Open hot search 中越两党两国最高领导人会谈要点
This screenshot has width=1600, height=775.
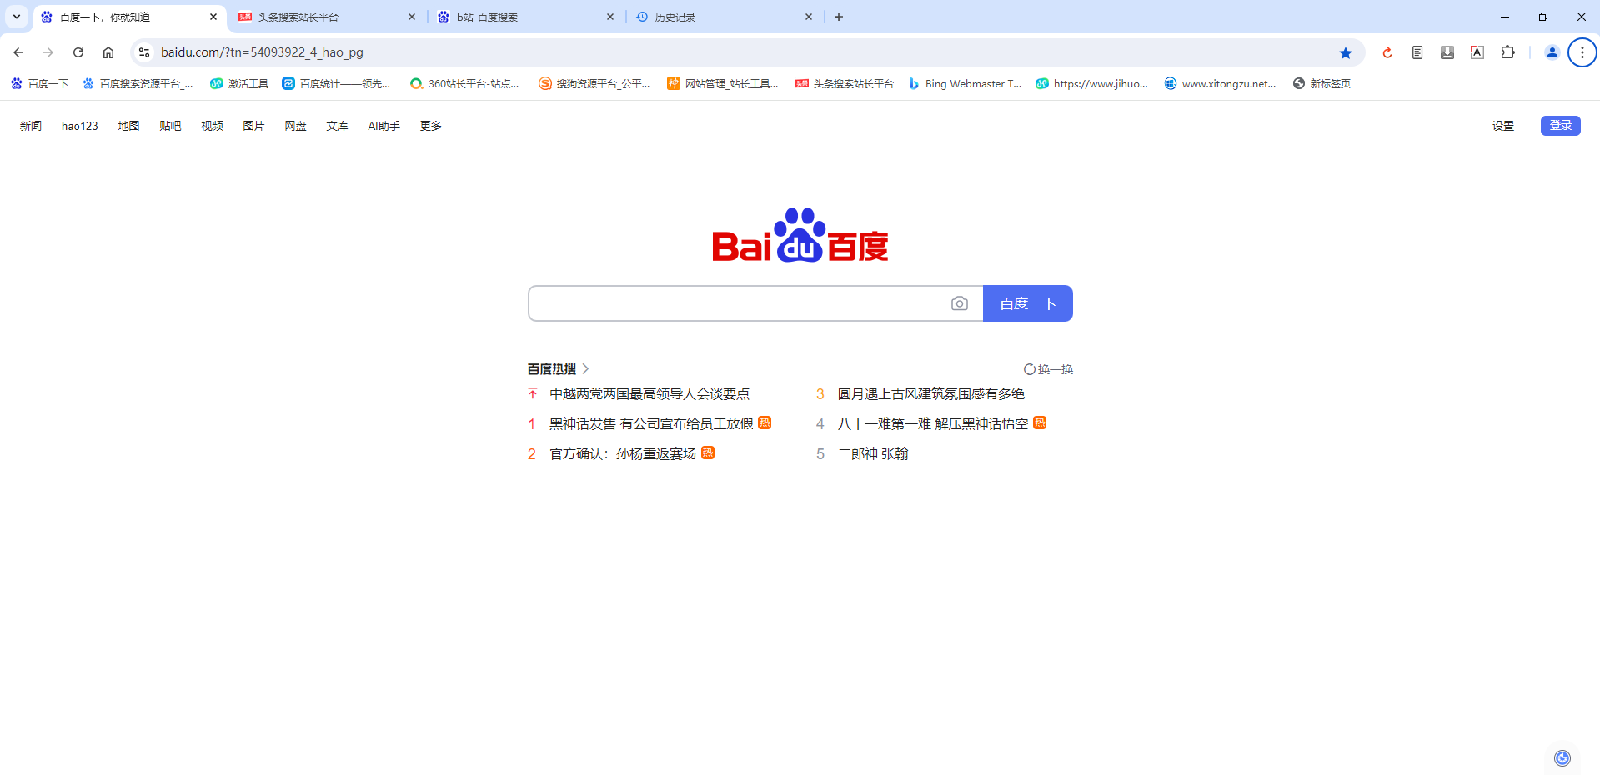[x=650, y=393]
